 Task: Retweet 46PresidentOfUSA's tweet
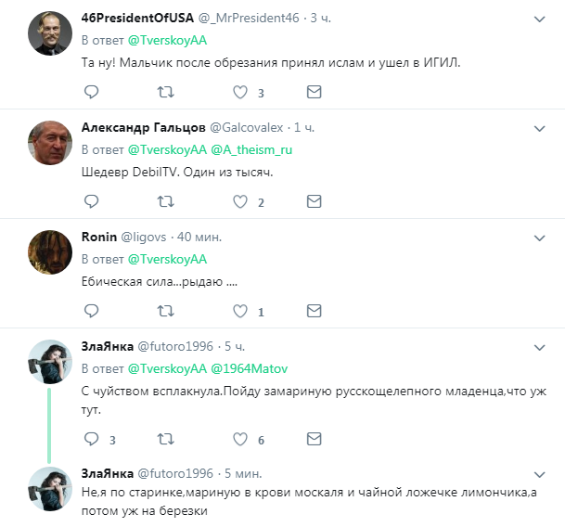(x=165, y=92)
